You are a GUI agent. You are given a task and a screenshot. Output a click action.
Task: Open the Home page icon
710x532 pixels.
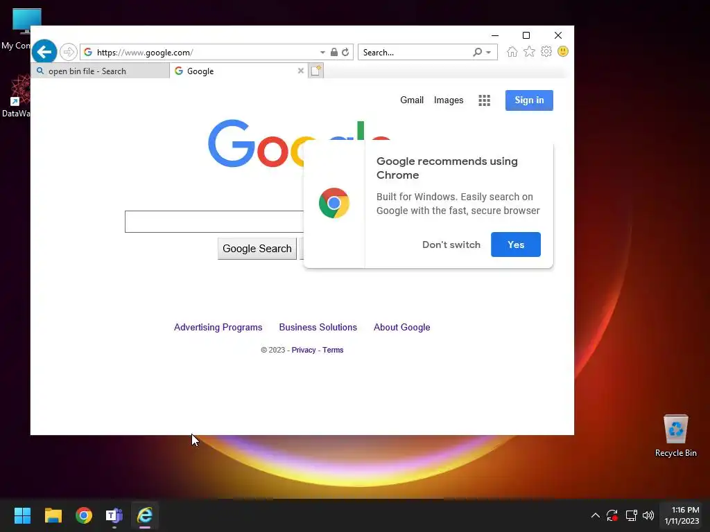point(512,51)
